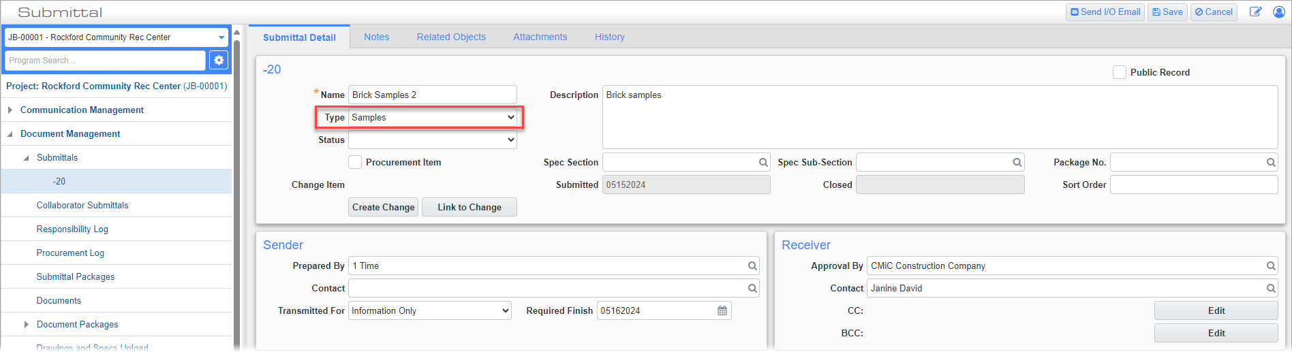
Task: Click the Approval By search magnifier
Action: pyautogui.click(x=1271, y=266)
